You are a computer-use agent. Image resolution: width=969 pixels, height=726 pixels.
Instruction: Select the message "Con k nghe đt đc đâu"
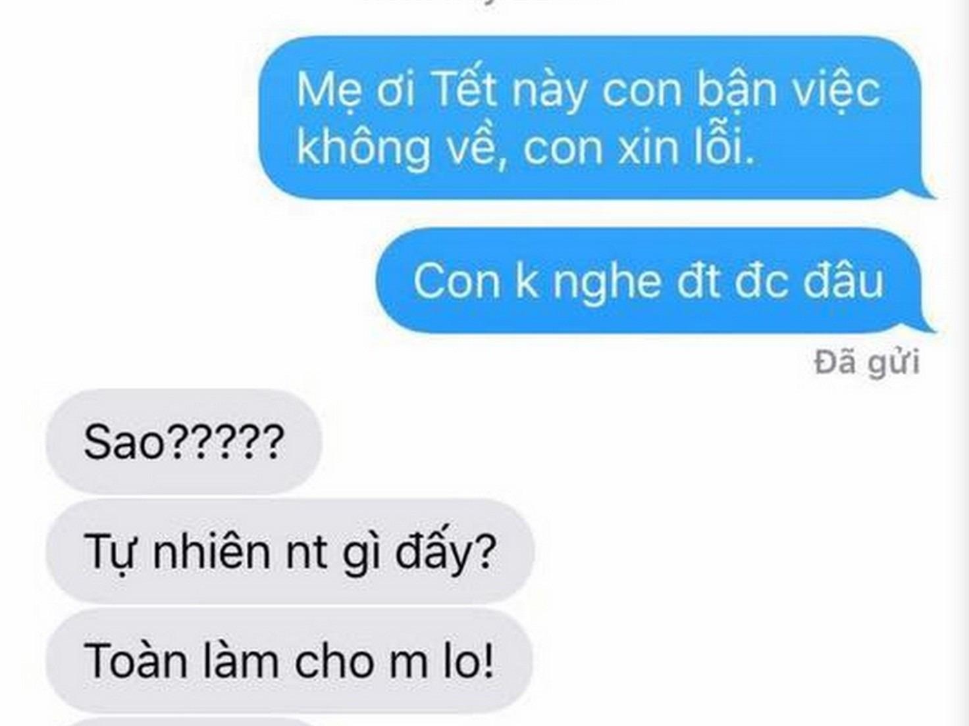coord(655,281)
